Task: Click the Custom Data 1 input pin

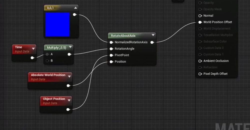Action: click(200, 54)
